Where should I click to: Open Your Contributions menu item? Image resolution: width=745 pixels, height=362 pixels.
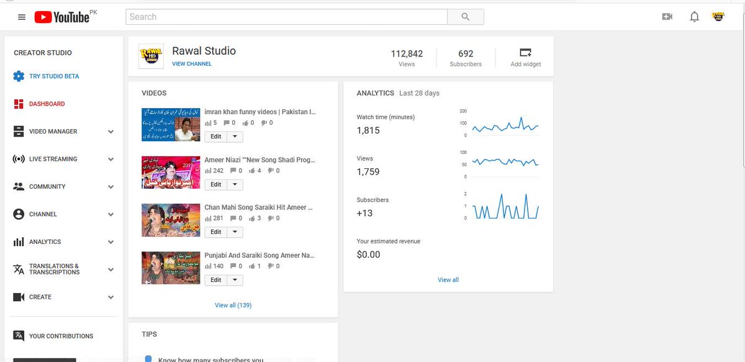pos(61,336)
